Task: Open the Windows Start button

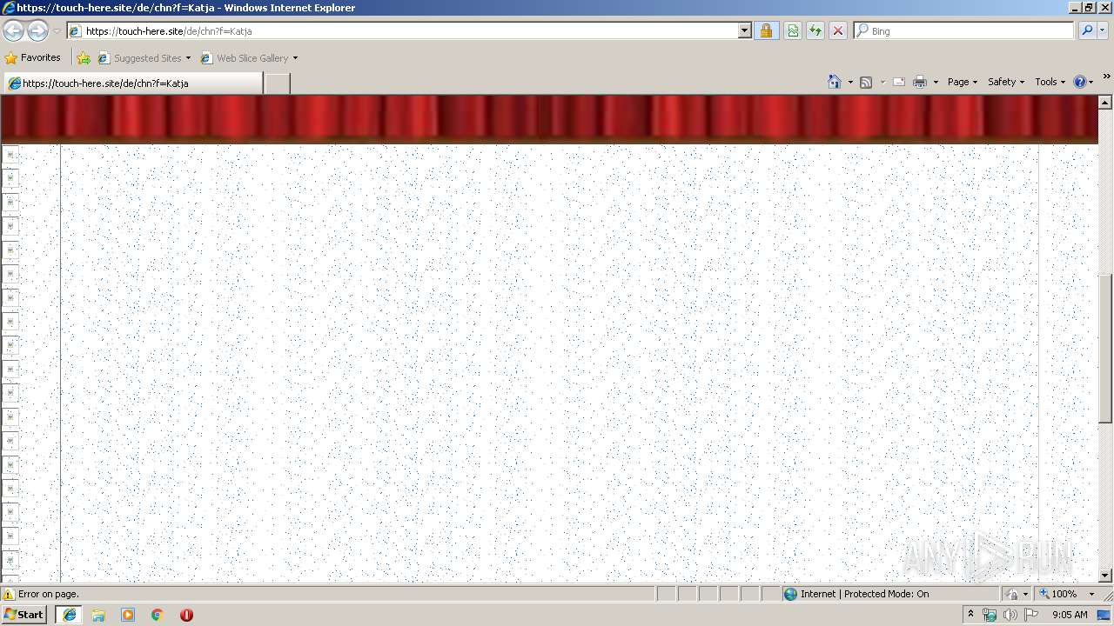Action: click(x=24, y=615)
